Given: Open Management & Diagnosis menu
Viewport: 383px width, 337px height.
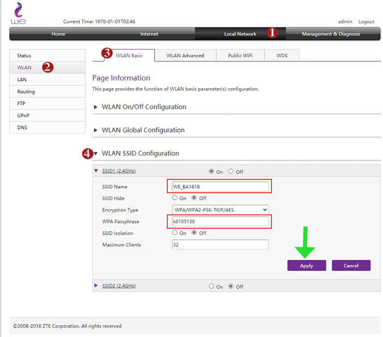Looking at the screenshot, I should click(x=331, y=34).
